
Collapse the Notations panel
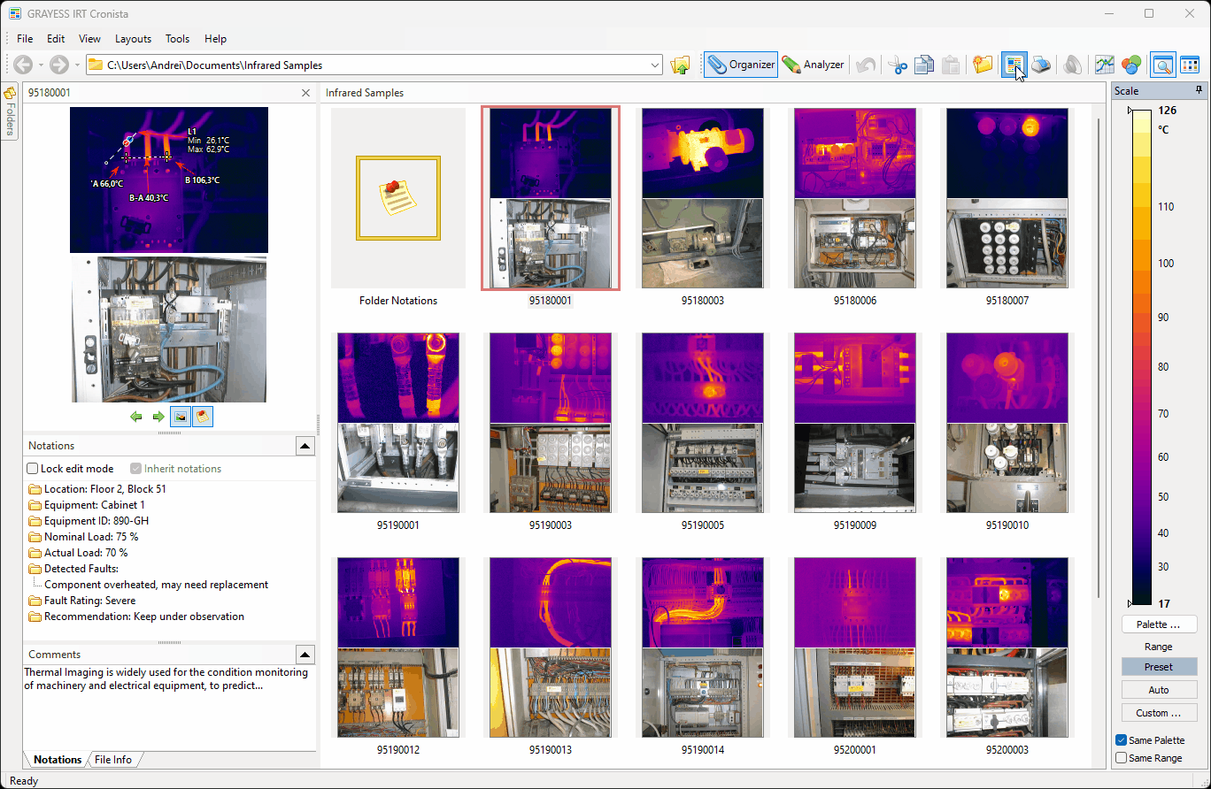305,446
